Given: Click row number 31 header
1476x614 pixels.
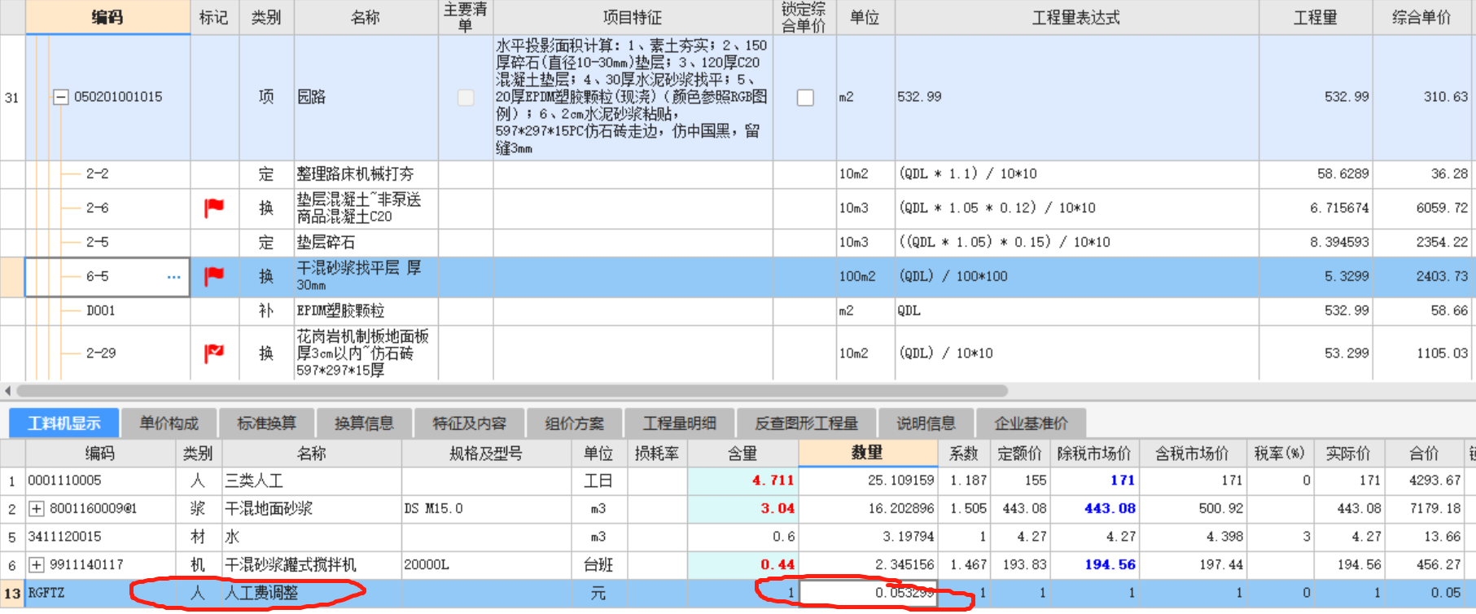Looking at the screenshot, I should pos(12,98).
